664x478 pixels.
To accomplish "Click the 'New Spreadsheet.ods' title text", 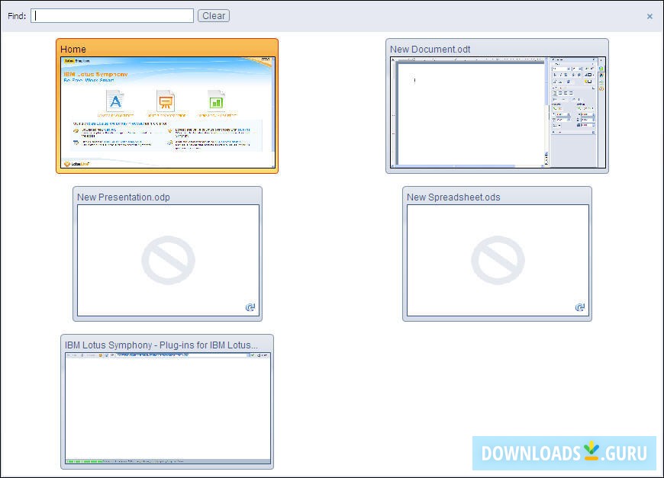I will click(x=453, y=197).
